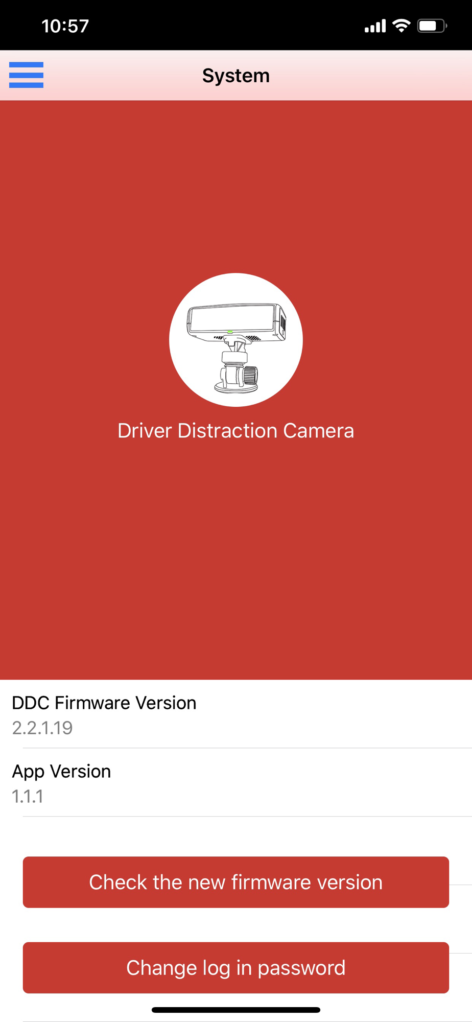Select the App Version label
The height and width of the screenshot is (1022, 472).
61,772
